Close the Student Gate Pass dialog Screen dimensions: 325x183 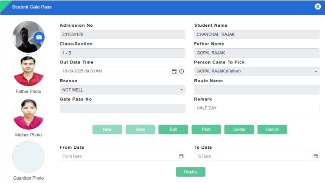point(317,7)
